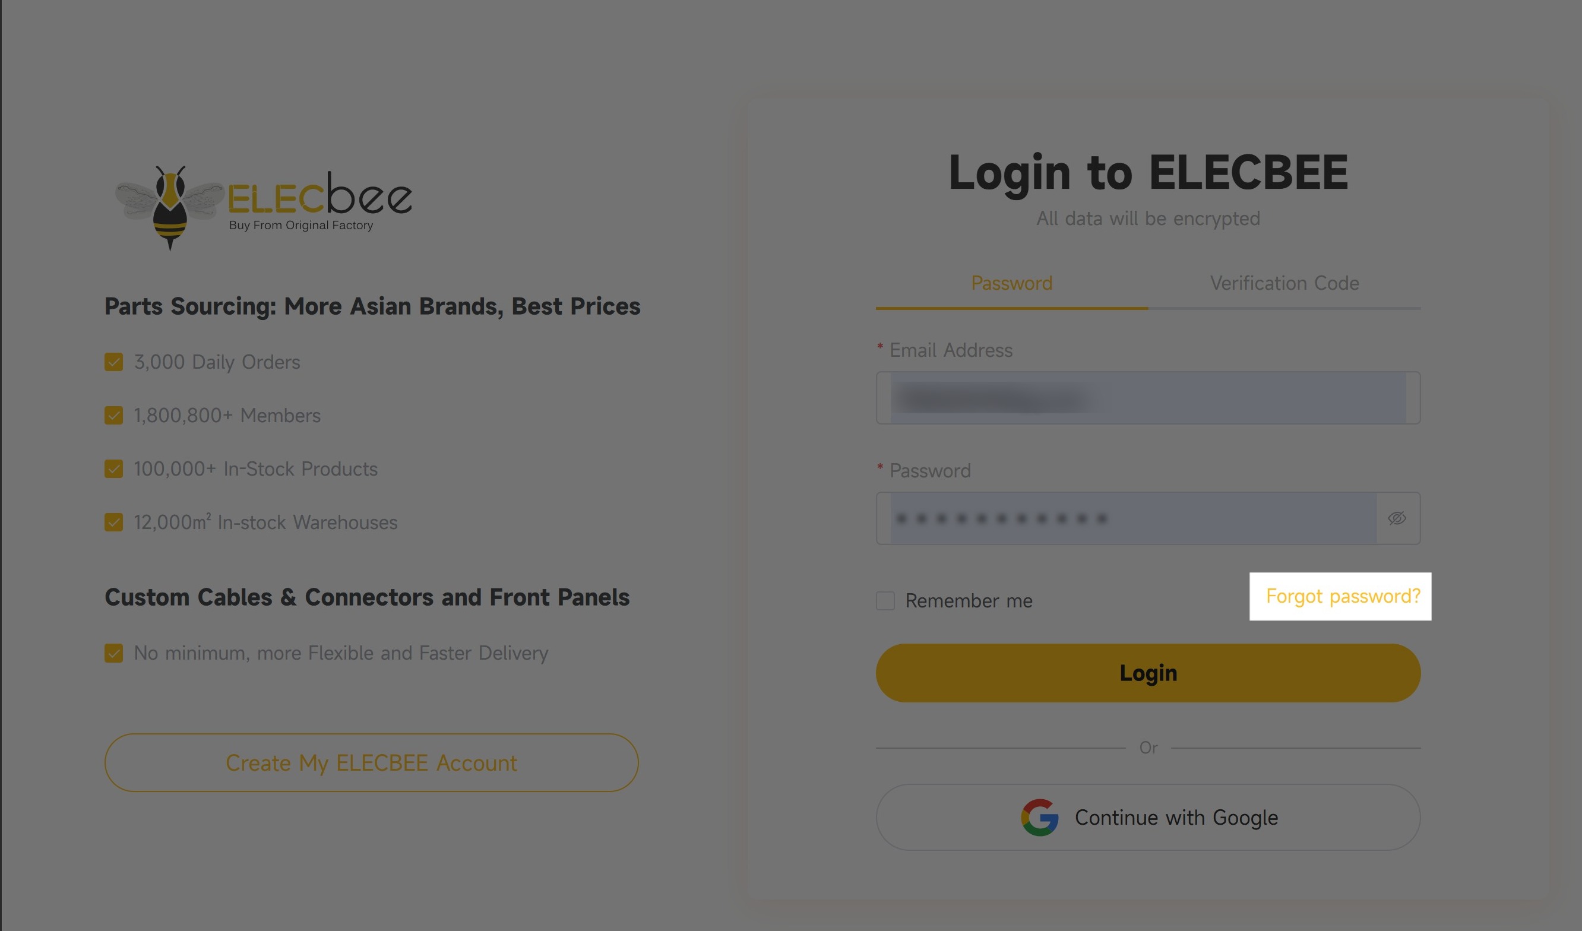1582x931 pixels.
Task: Click Create My ELECBEE Account button
Action: click(x=372, y=763)
